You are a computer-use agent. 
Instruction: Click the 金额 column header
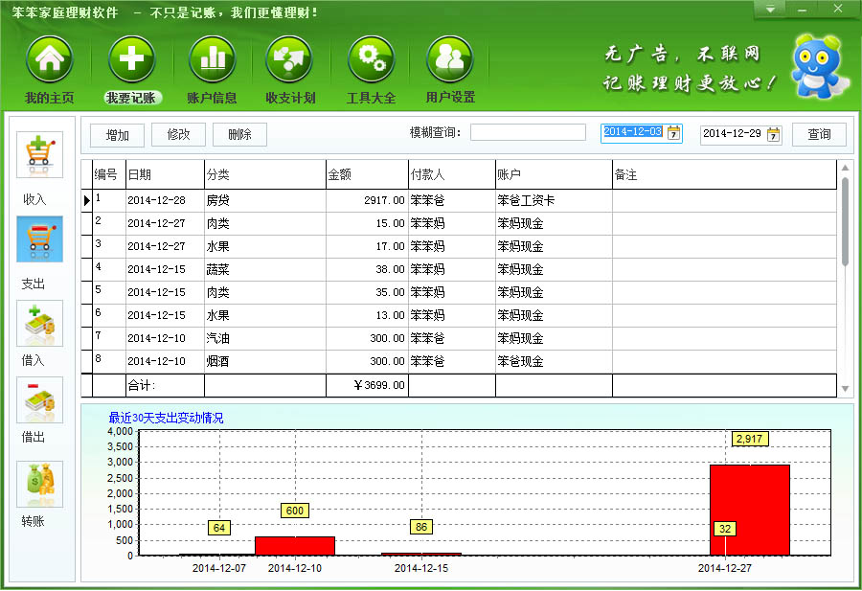tap(366, 175)
